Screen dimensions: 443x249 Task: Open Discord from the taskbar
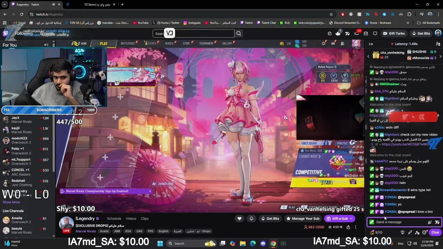(x=263, y=243)
